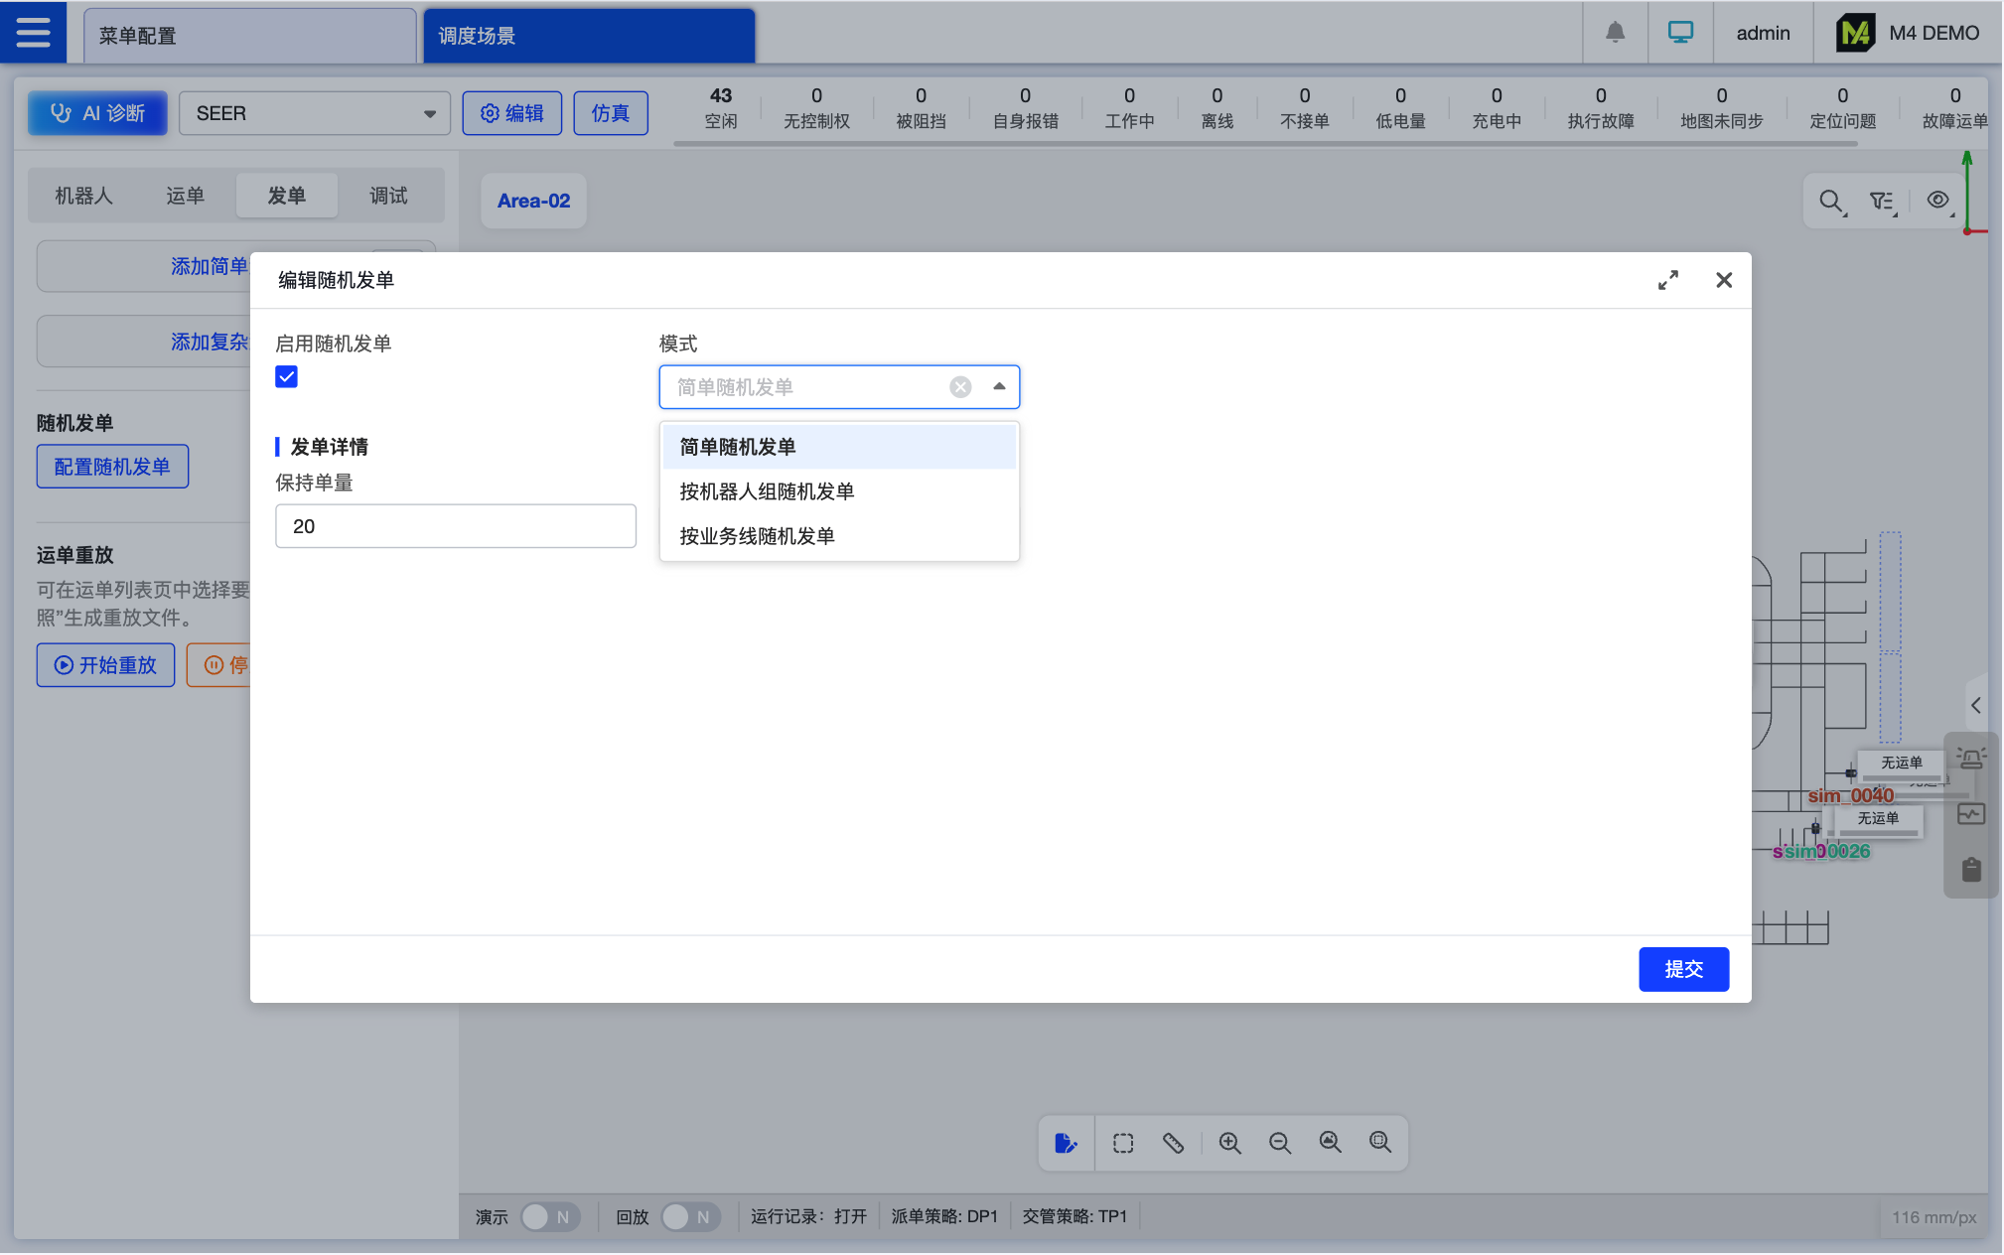
Task: Open the SEER scene dropdown
Action: [314, 113]
